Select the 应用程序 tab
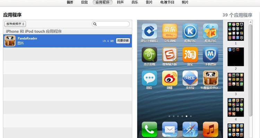The image size is (260, 138). [103, 2]
